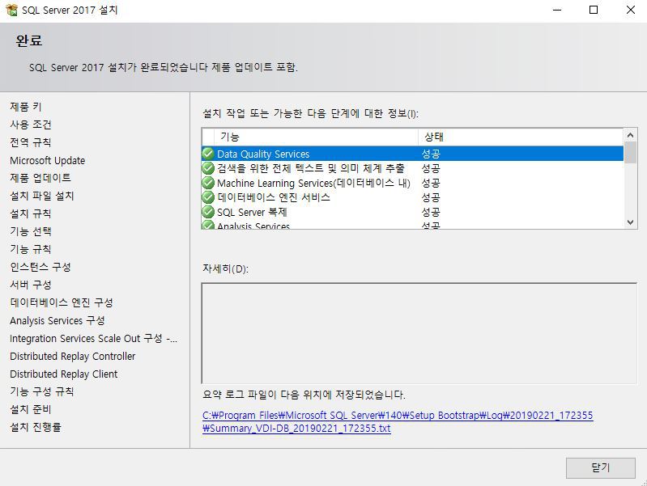Close the window using the title bar X
The image size is (647, 486).
pyautogui.click(x=631, y=10)
